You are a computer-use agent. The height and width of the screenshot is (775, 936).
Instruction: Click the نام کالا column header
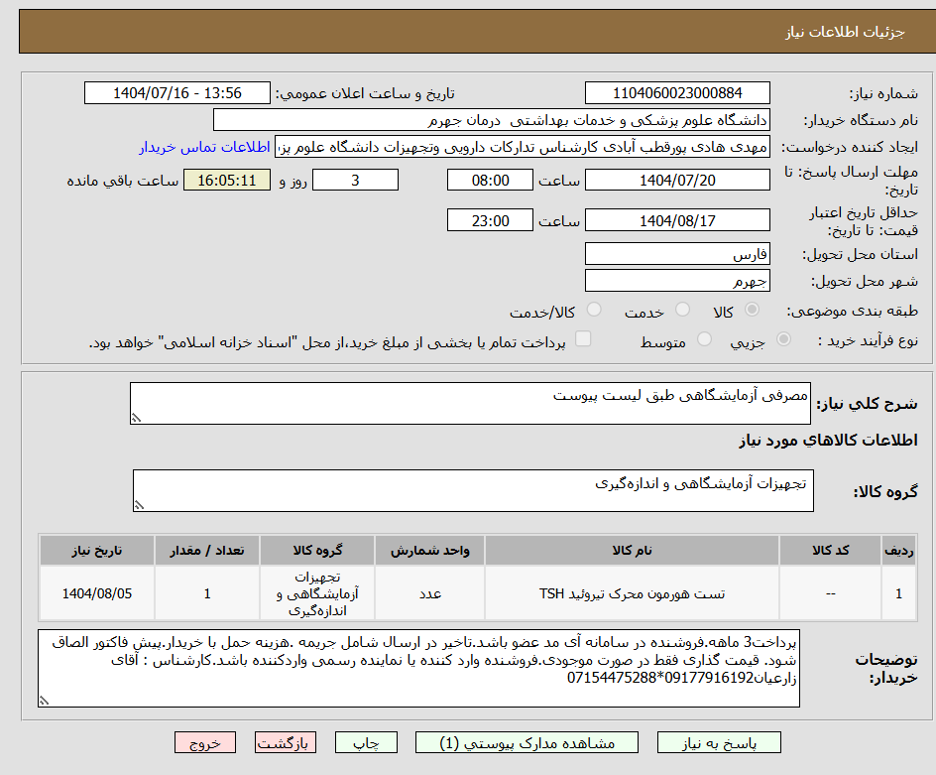tap(632, 551)
